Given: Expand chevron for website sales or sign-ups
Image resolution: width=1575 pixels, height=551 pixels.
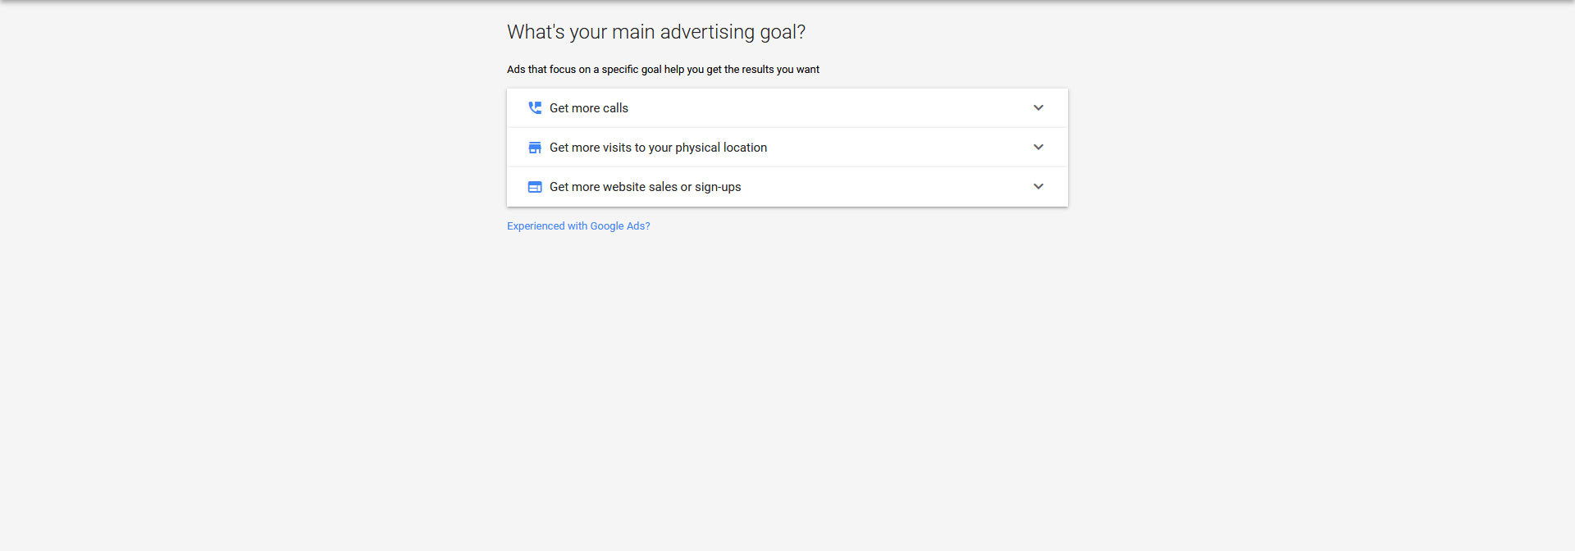Looking at the screenshot, I should [1039, 187].
